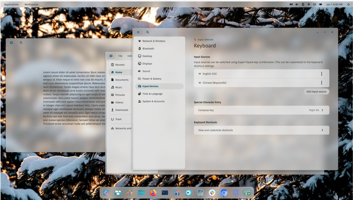The width and height of the screenshot is (353, 200).
Task: Open View and customize shortcuts
Action: coord(262,130)
